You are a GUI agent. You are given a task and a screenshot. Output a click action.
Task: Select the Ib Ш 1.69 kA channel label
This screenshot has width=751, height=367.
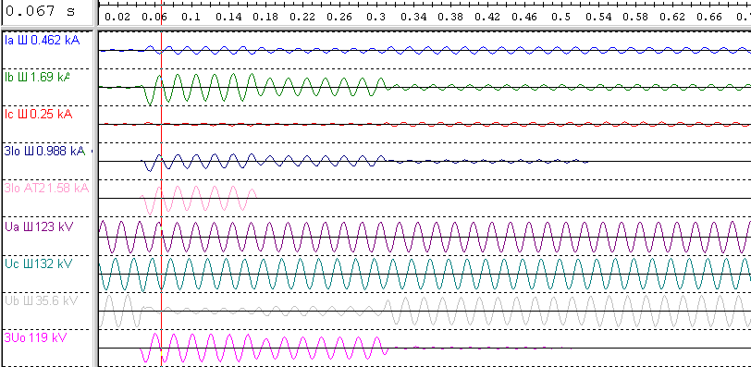[x=37, y=77]
